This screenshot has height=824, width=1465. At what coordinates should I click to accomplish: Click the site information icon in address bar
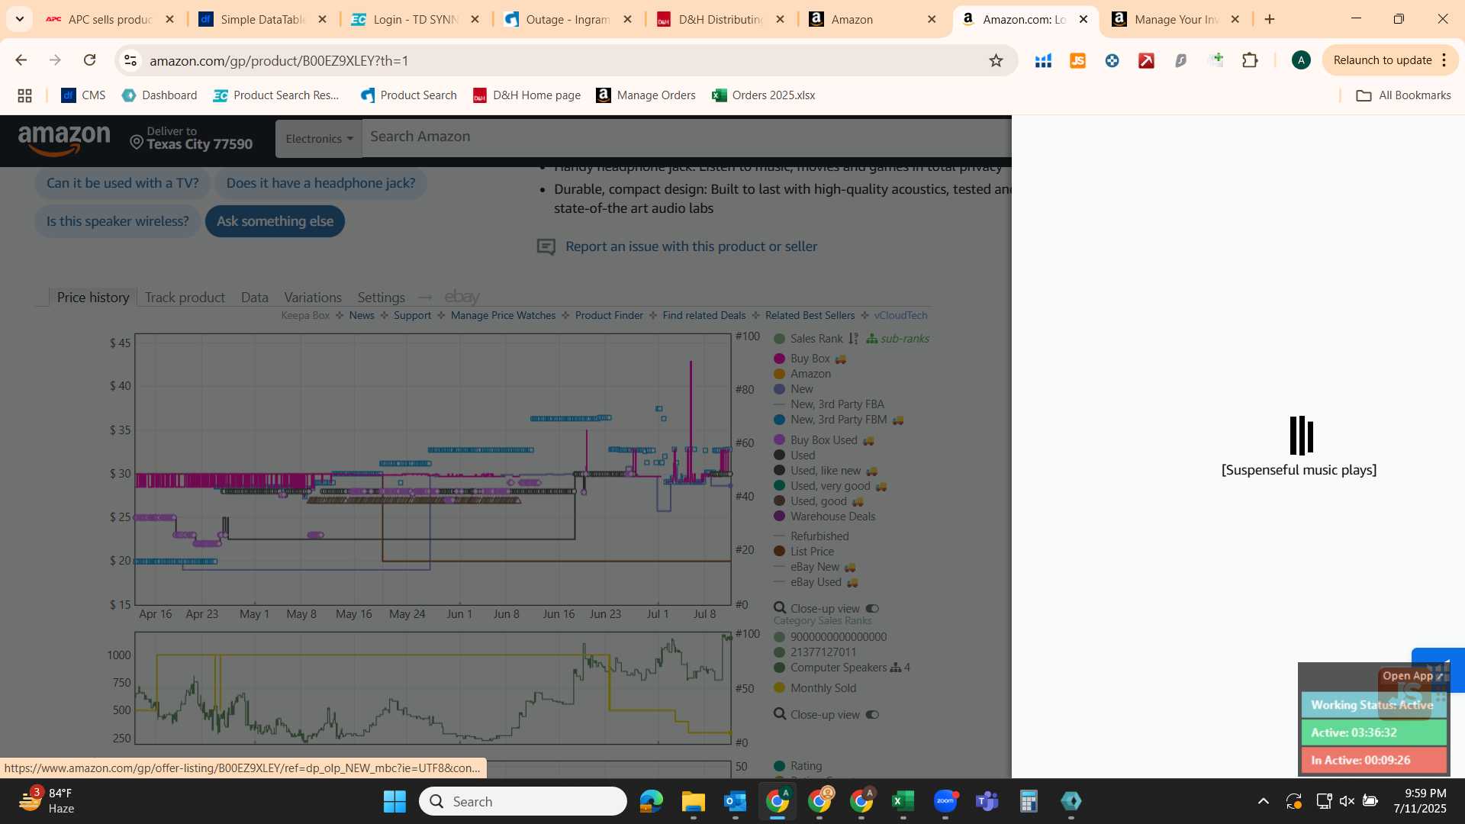pos(130,60)
